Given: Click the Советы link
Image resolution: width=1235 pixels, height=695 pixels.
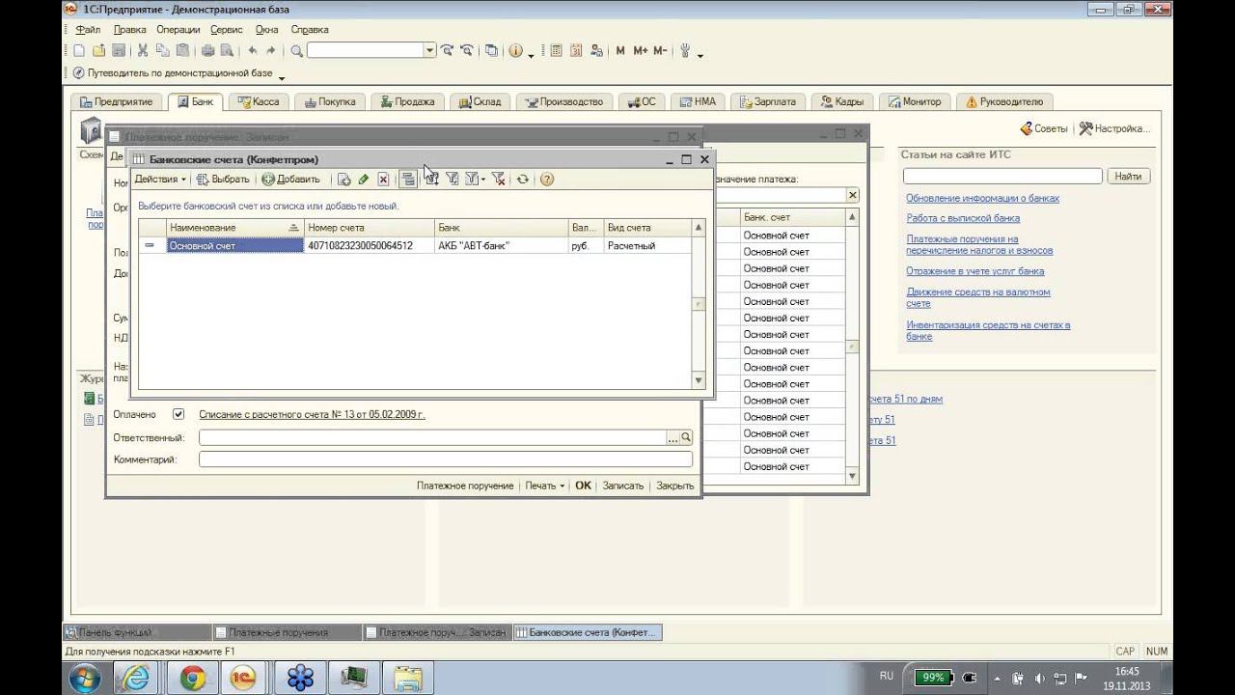Looking at the screenshot, I should click(1044, 128).
